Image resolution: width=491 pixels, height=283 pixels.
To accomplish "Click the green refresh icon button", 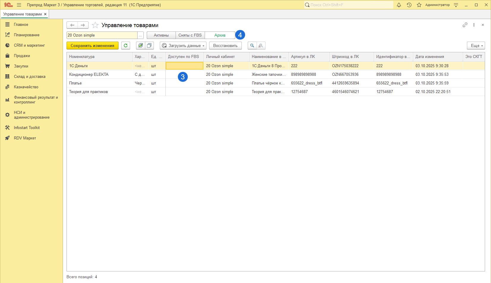I will click(126, 45).
